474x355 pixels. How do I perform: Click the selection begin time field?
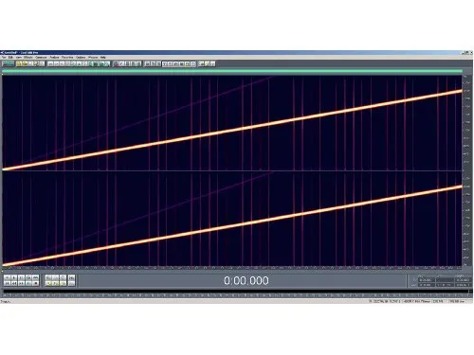(x=427, y=279)
